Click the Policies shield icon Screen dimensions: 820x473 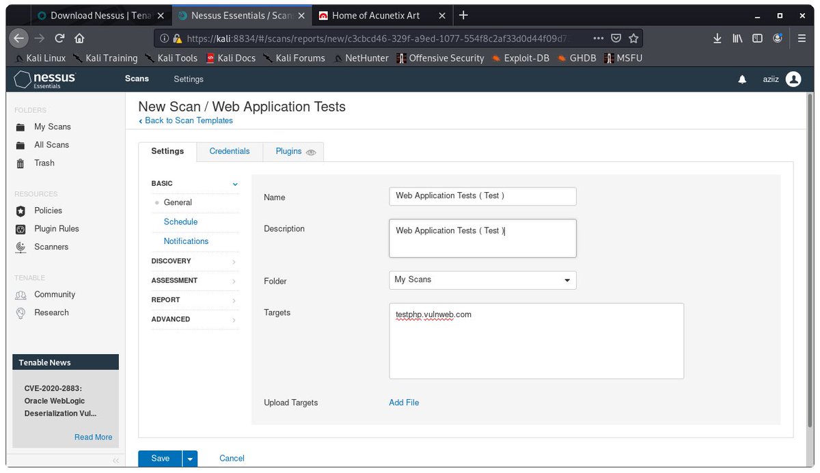(20, 211)
